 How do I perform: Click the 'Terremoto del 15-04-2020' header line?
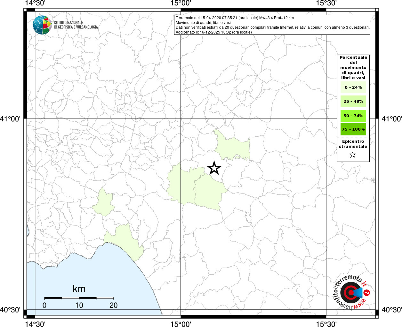(235, 18)
